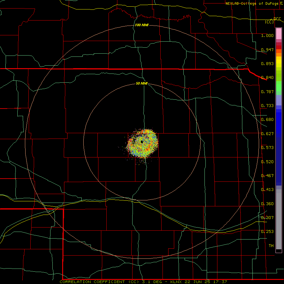
Task: Click the 0.893 scale value
Action: click(x=267, y=63)
